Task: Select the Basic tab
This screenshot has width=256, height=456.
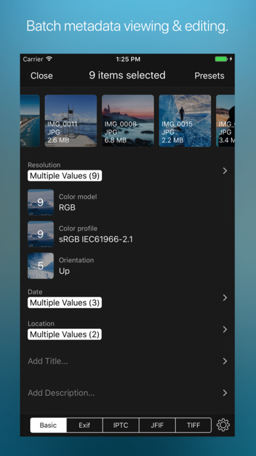Action: point(48,425)
